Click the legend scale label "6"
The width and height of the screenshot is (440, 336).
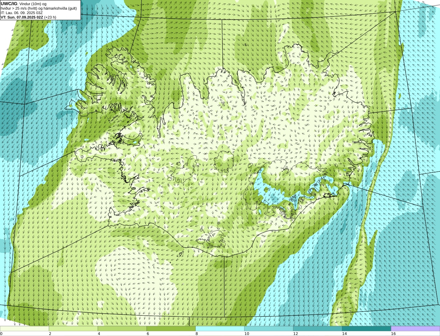point(148,334)
